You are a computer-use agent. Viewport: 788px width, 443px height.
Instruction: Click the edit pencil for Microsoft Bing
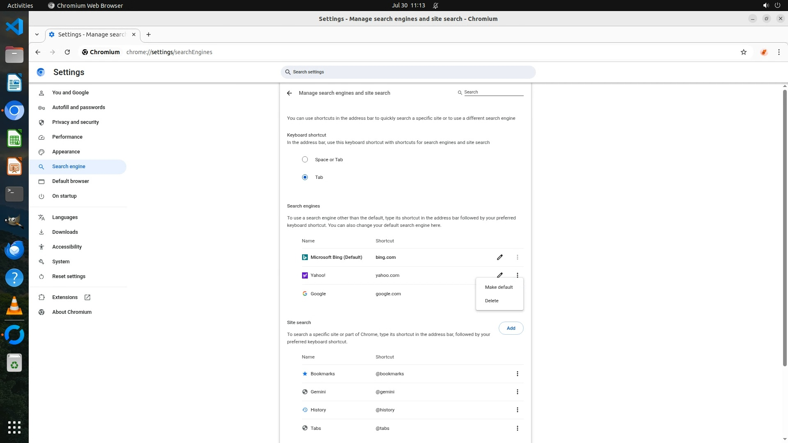(x=499, y=257)
